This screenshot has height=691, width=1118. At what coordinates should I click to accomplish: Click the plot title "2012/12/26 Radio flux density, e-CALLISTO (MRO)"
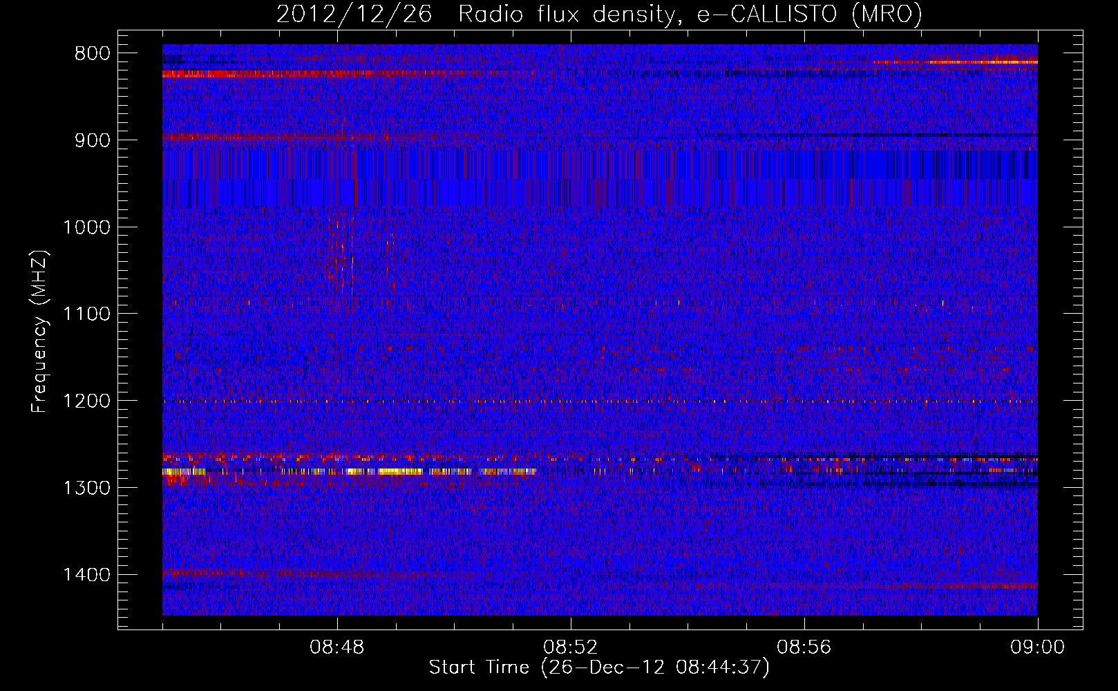pyautogui.click(x=599, y=14)
